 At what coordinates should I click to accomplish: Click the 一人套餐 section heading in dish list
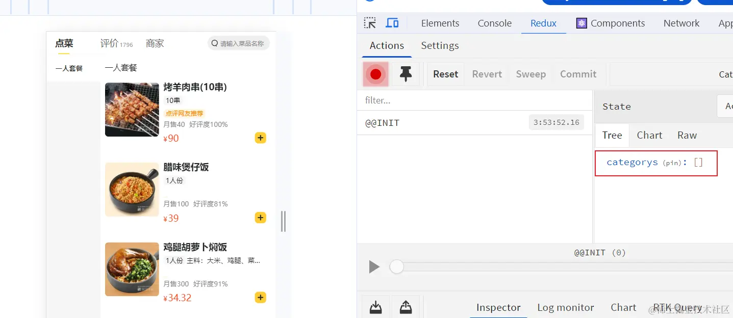tap(121, 68)
